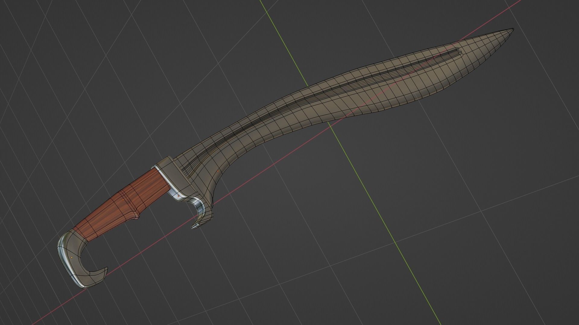Click the orange origin dot on the pommel

tap(72, 258)
